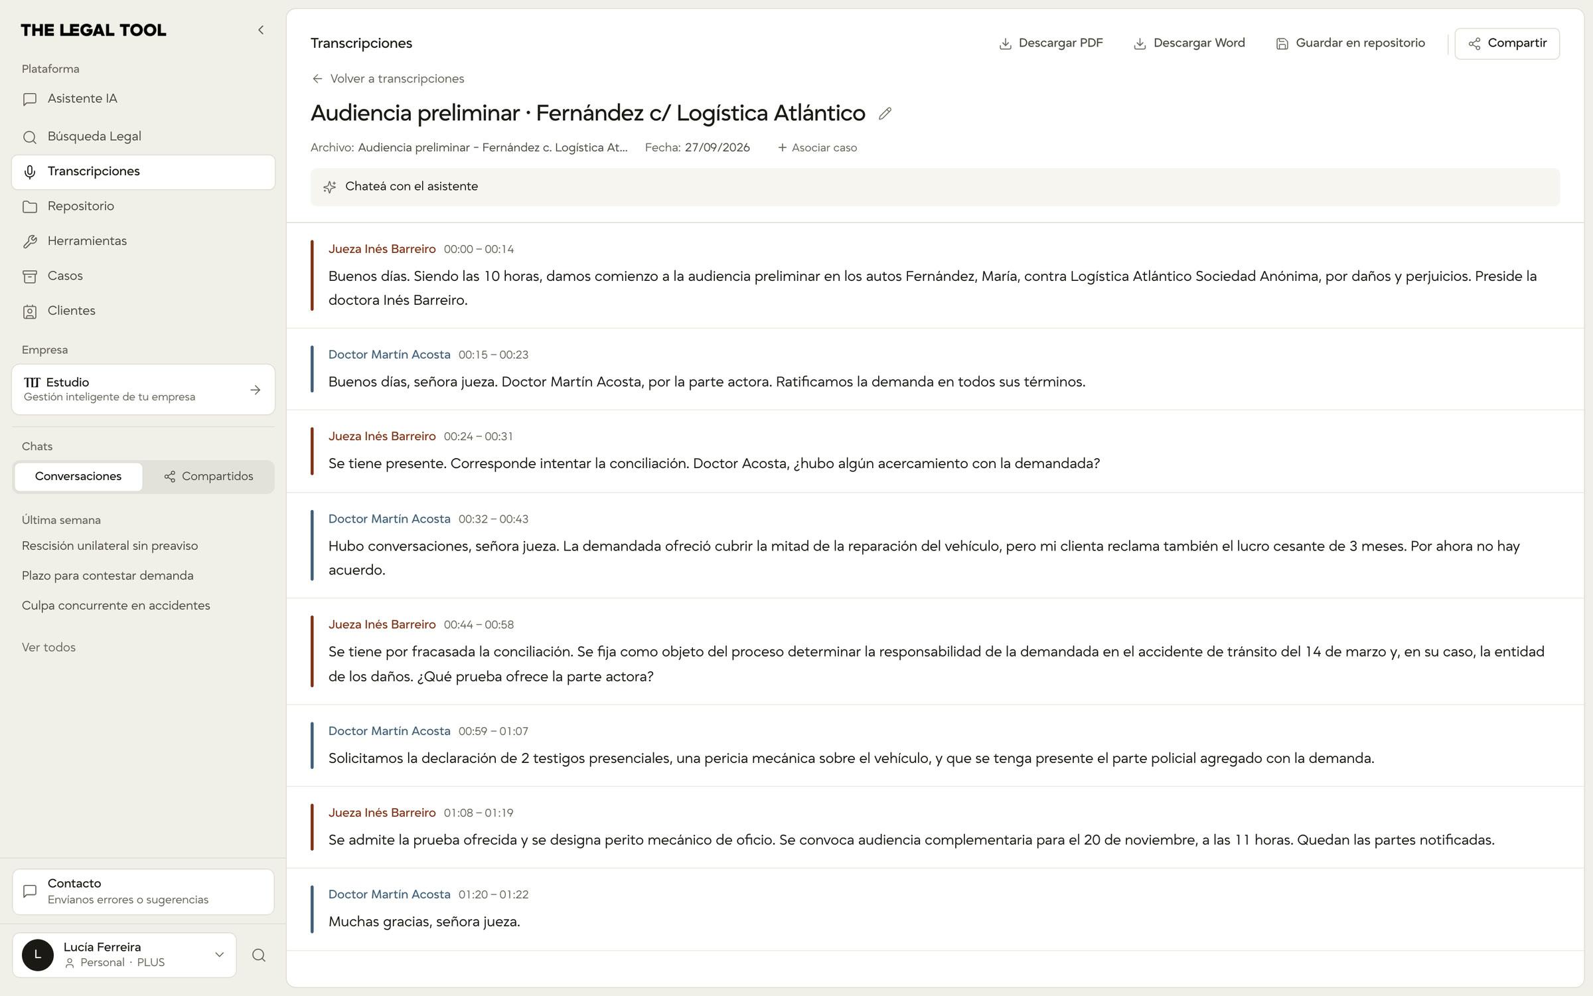
Task: Open Chateá con el asistente bar
Action: [x=935, y=187]
